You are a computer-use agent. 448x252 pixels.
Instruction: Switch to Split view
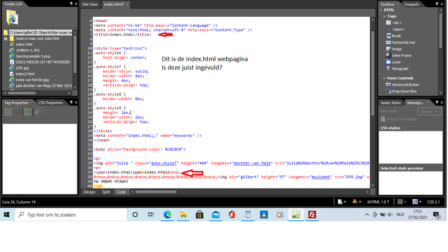[105, 192]
